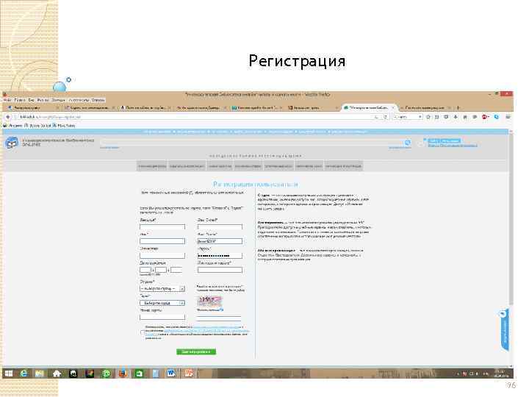The width and height of the screenshot is (529, 397).
Task: Open File Explorer from the taskbar
Action: 40,373
